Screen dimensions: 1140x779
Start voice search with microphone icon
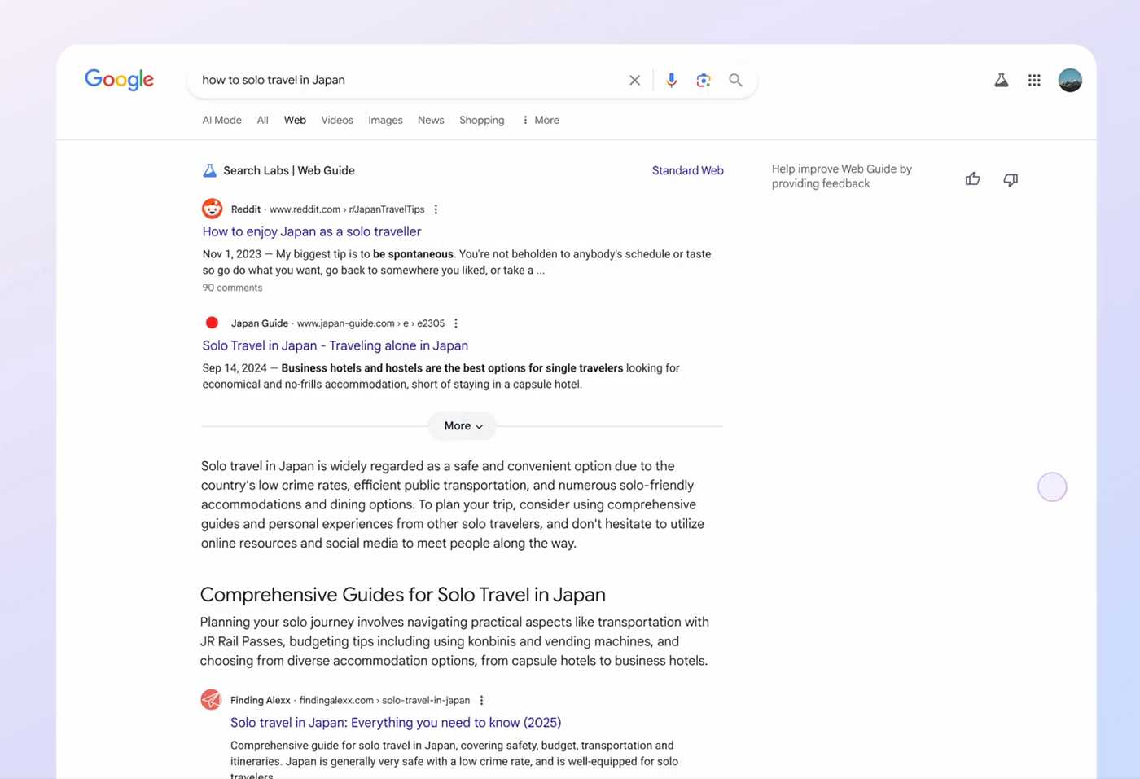(x=671, y=80)
